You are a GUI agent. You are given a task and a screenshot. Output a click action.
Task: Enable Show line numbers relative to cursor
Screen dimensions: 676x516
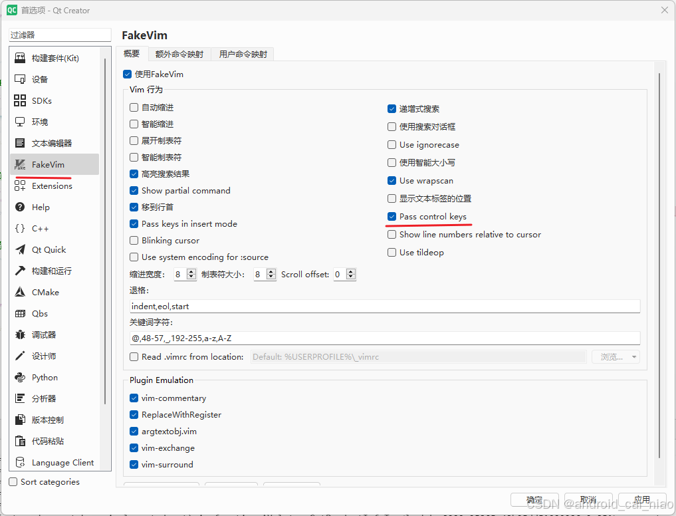click(x=392, y=235)
